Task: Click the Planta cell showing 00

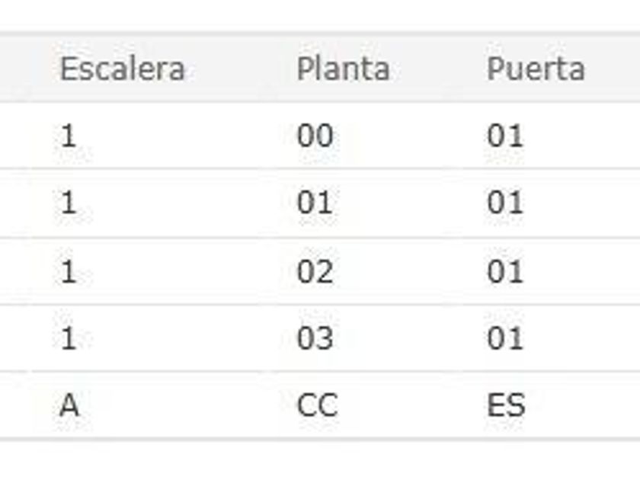Action: click(x=315, y=136)
